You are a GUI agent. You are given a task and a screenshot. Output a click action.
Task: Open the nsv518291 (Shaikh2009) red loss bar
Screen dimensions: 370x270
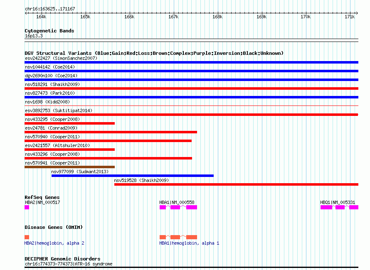pos(191,88)
